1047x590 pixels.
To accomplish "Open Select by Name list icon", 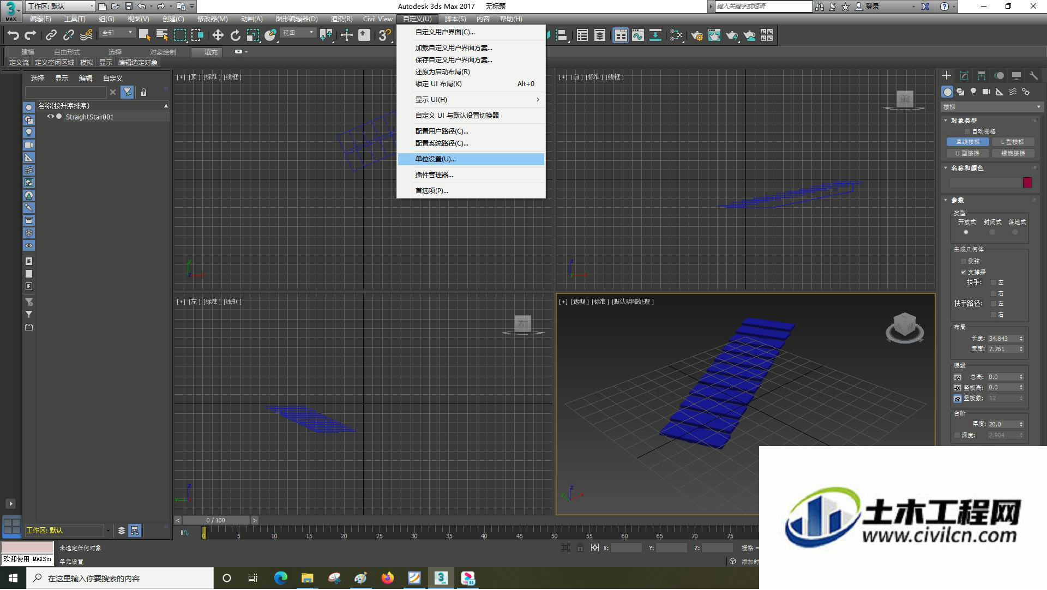I will [x=162, y=35].
